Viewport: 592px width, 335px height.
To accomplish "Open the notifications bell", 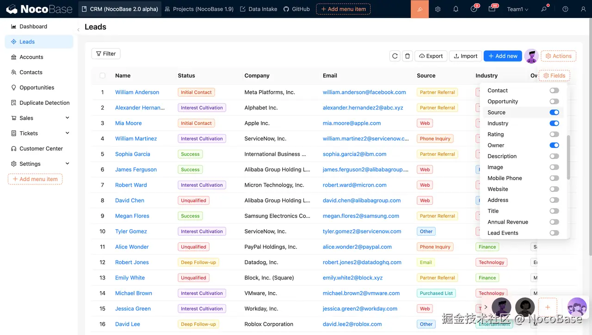I will 456,9.
